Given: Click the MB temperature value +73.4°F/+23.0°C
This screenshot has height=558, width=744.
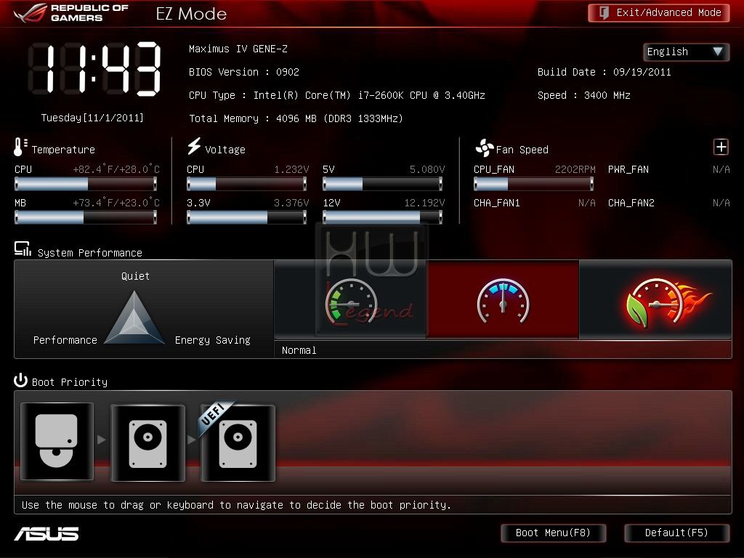Looking at the screenshot, I should [x=116, y=203].
